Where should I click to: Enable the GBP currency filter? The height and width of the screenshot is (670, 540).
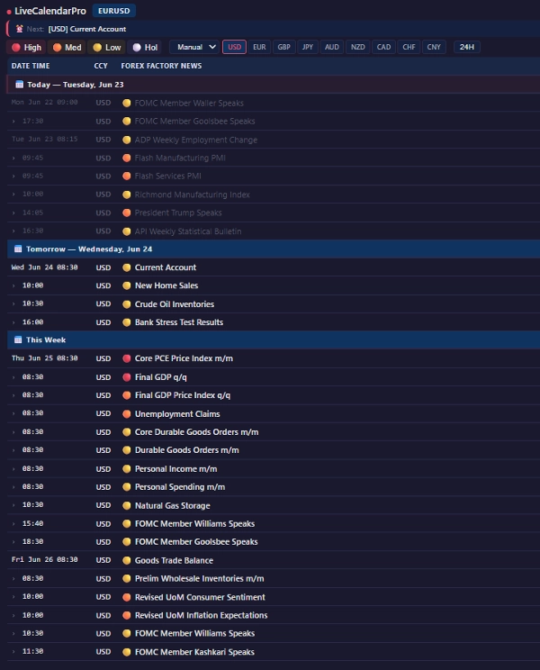[x=283, y=47]
